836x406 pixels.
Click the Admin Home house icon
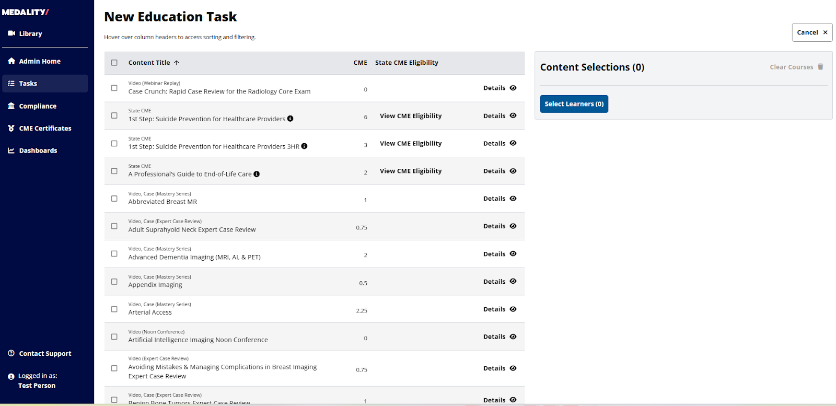click(x=11, y=61)
